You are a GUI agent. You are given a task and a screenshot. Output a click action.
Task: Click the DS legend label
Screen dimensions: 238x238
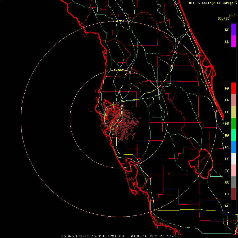[x=227, y=159]
